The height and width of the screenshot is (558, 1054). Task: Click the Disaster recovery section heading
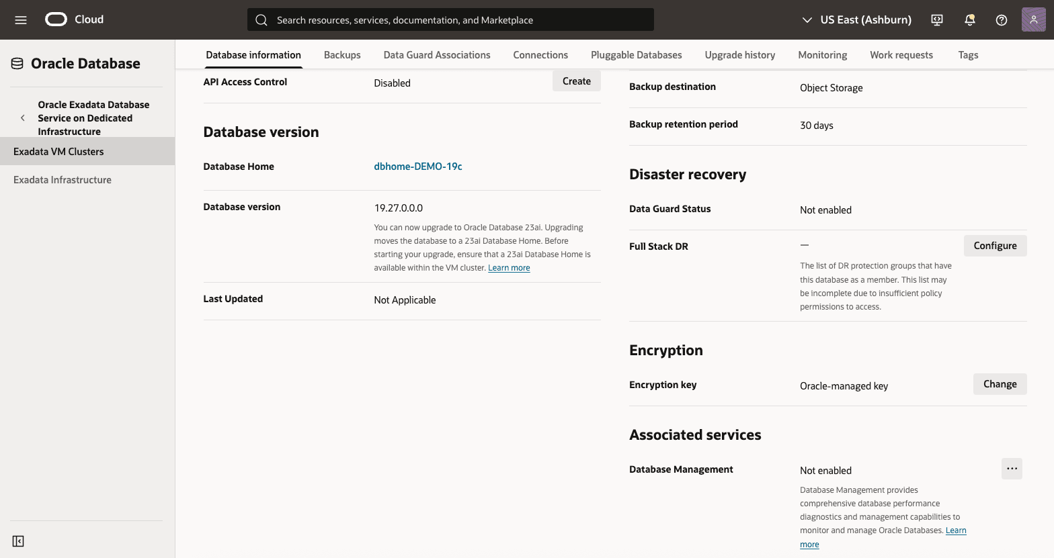pos(688,175)
